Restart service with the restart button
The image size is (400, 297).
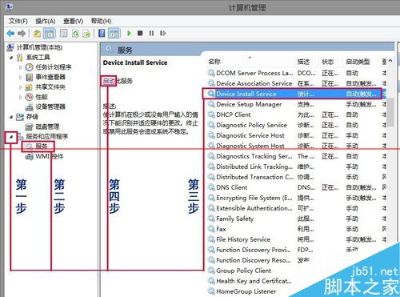coord(163,34)
